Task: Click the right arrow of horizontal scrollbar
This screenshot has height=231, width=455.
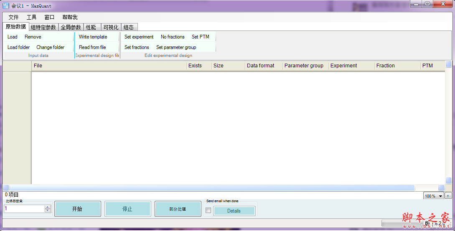Action: coord(441,188)
